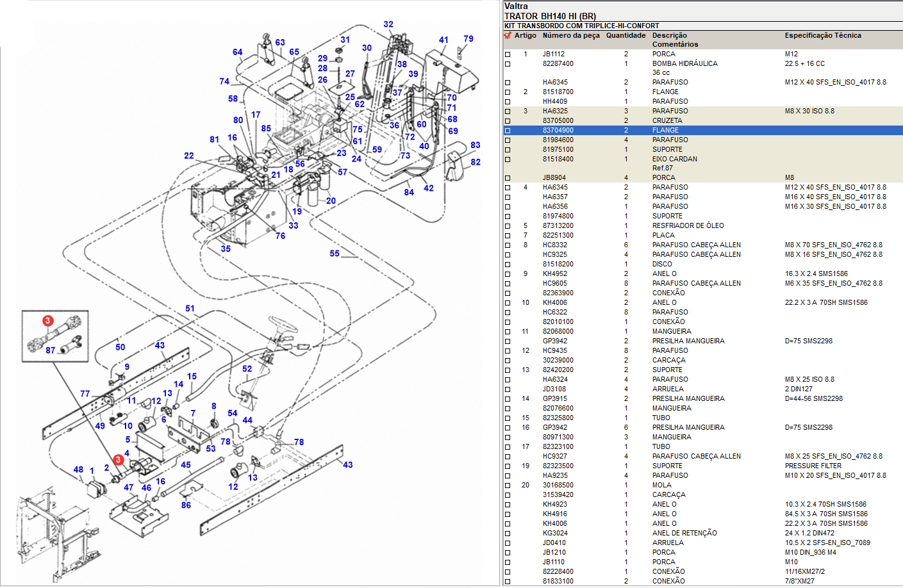The width and height of the screenshot is (903, 588).
Task: Open part number 82287400 BOMBA HIDRÁULICA
Action: (558, 63)
